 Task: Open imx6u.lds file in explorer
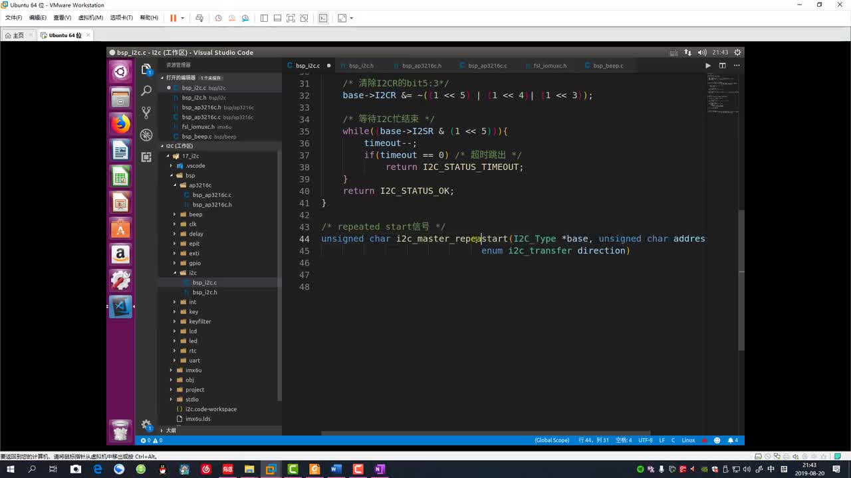pyautogui.click(x=197, y=419)
